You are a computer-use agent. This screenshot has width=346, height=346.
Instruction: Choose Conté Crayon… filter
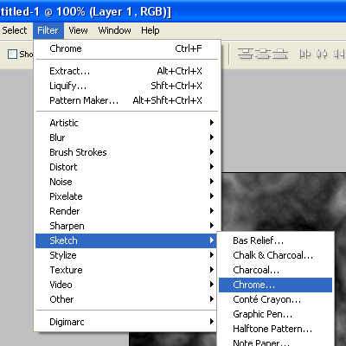point(275,299)
